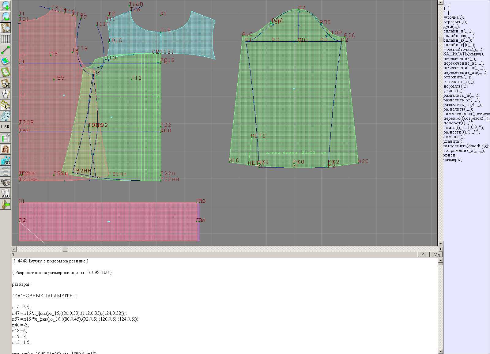Screen dimensions: 490x354
Task: Click the Рз button
Action: (x=423, y=254)
